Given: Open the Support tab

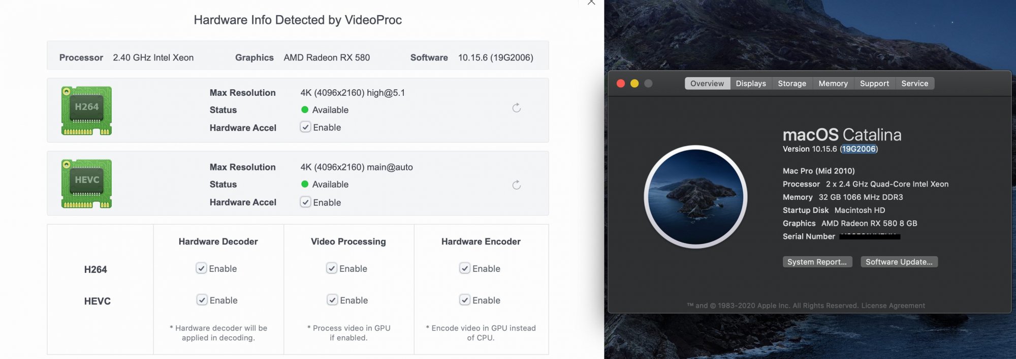Looking at the screenshot, I should [x=874, y=83].
